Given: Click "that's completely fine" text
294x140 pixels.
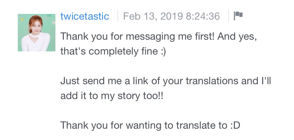Looking at the screenshot, I should (x=109, y=51).
